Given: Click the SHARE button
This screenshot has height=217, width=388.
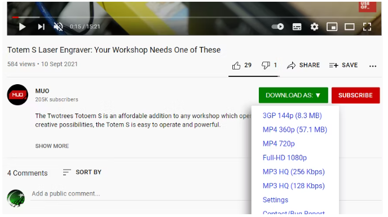Looking at the screenshot, I should point(303,65).
